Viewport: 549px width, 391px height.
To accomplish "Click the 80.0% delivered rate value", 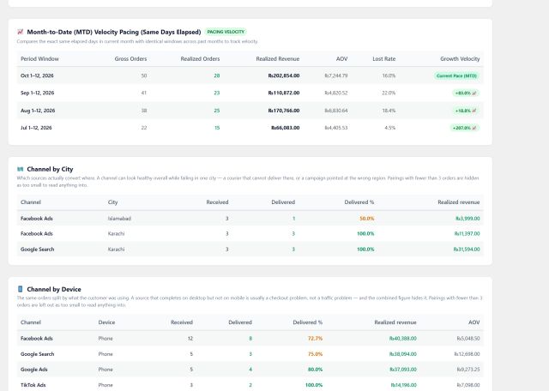I will (x=315, y=370).
